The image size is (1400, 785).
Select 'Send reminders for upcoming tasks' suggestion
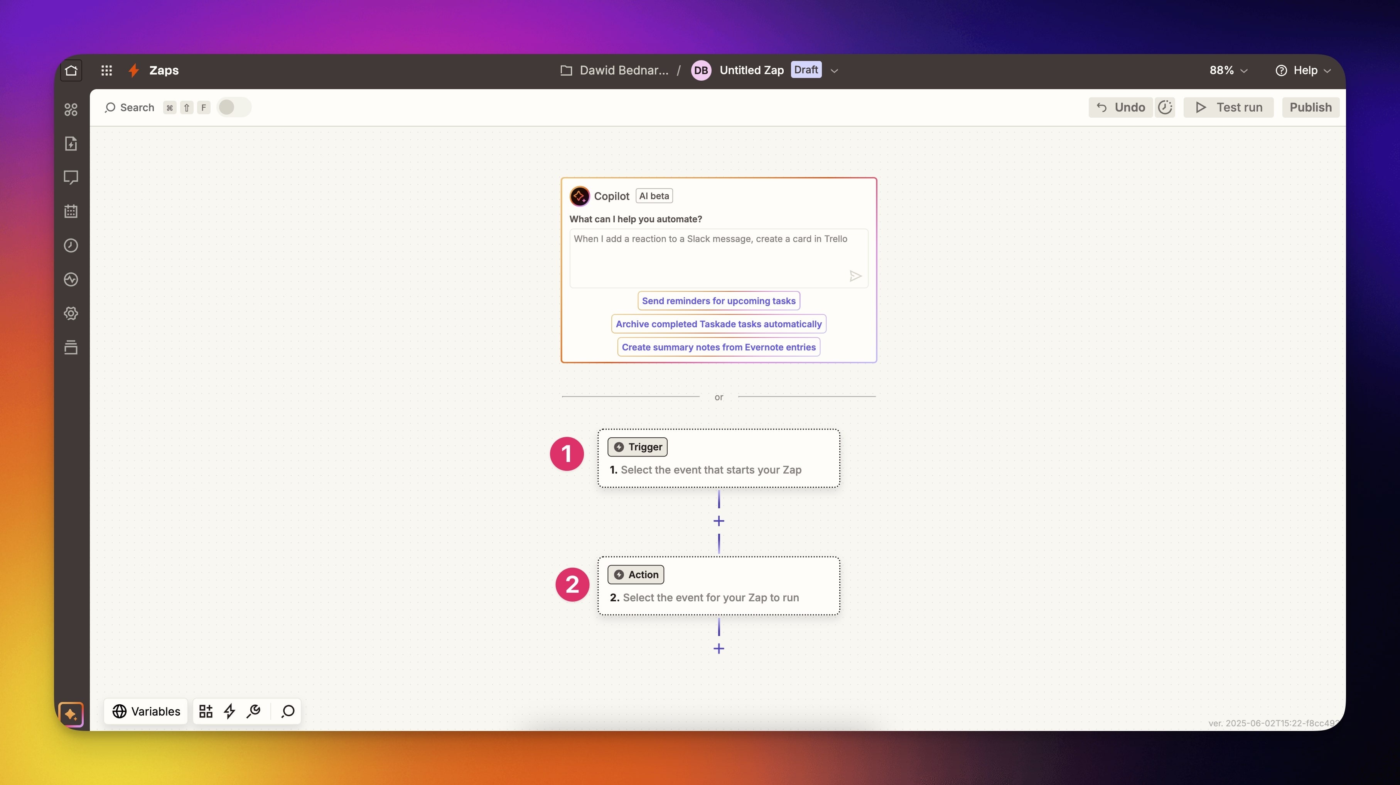[719, 301]
